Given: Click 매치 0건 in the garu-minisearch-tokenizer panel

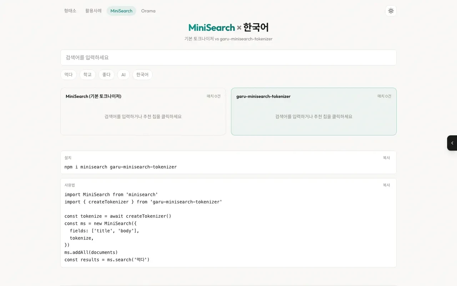Looking at the screenshot, I should click(384, 96).
